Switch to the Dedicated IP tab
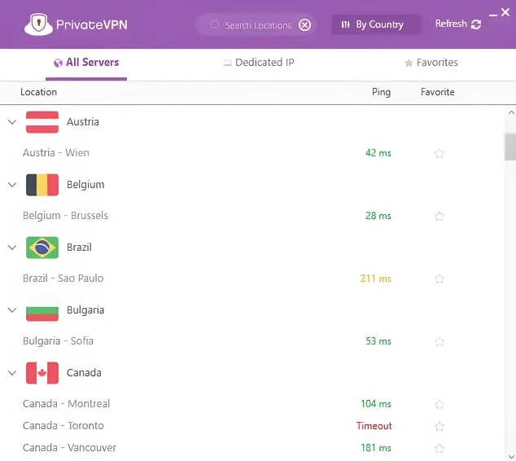 coord(259,63)
